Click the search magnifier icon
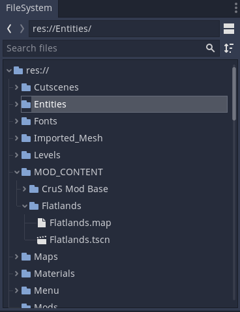The width and height of the screenshot is (240, 312). pos(210,48)
